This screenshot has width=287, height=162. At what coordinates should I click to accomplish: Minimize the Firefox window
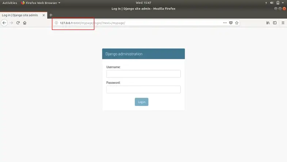click(x=276, y=9)
